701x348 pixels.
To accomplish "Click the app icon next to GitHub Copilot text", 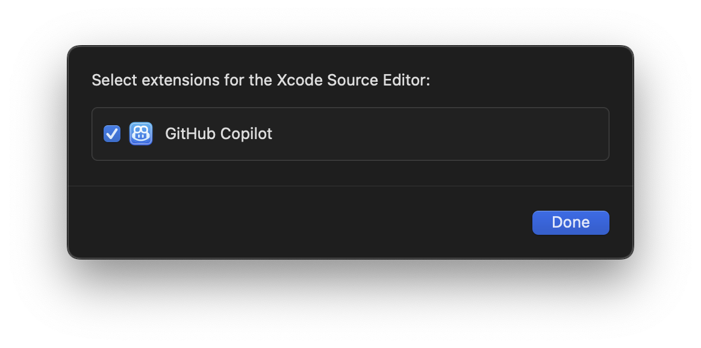I will pos(140,134).
